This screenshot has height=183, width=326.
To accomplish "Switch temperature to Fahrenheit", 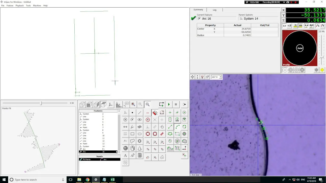I will (323, 26).
